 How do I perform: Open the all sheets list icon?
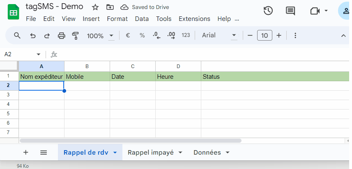pos(44,153)
